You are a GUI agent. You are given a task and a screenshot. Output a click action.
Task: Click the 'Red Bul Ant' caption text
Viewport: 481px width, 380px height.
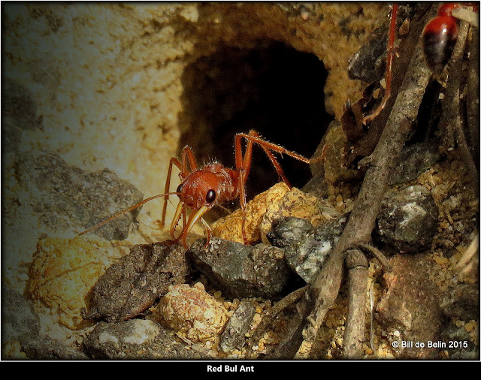tap(231, 369)
